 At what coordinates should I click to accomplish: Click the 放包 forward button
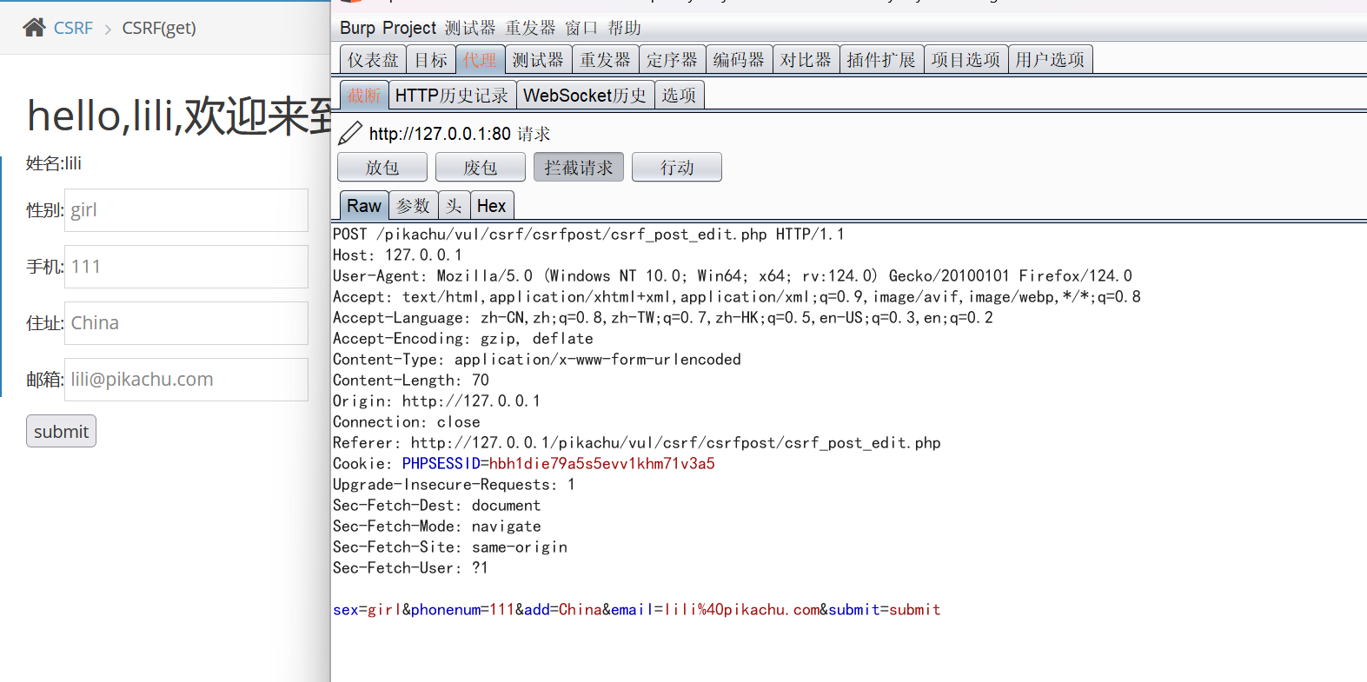[x=382, y=167]
